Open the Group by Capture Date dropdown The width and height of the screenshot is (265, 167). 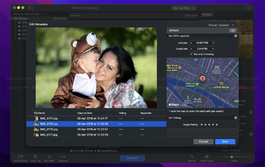(28, 14)
